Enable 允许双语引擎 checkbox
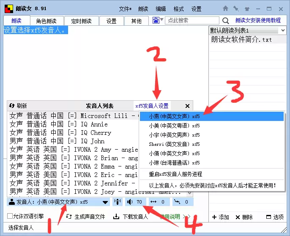The image size is (290, 236). (10, 216)
